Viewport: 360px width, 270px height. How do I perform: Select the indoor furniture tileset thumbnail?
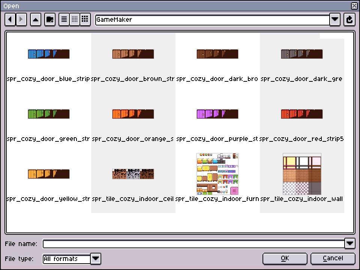point(217,174)
